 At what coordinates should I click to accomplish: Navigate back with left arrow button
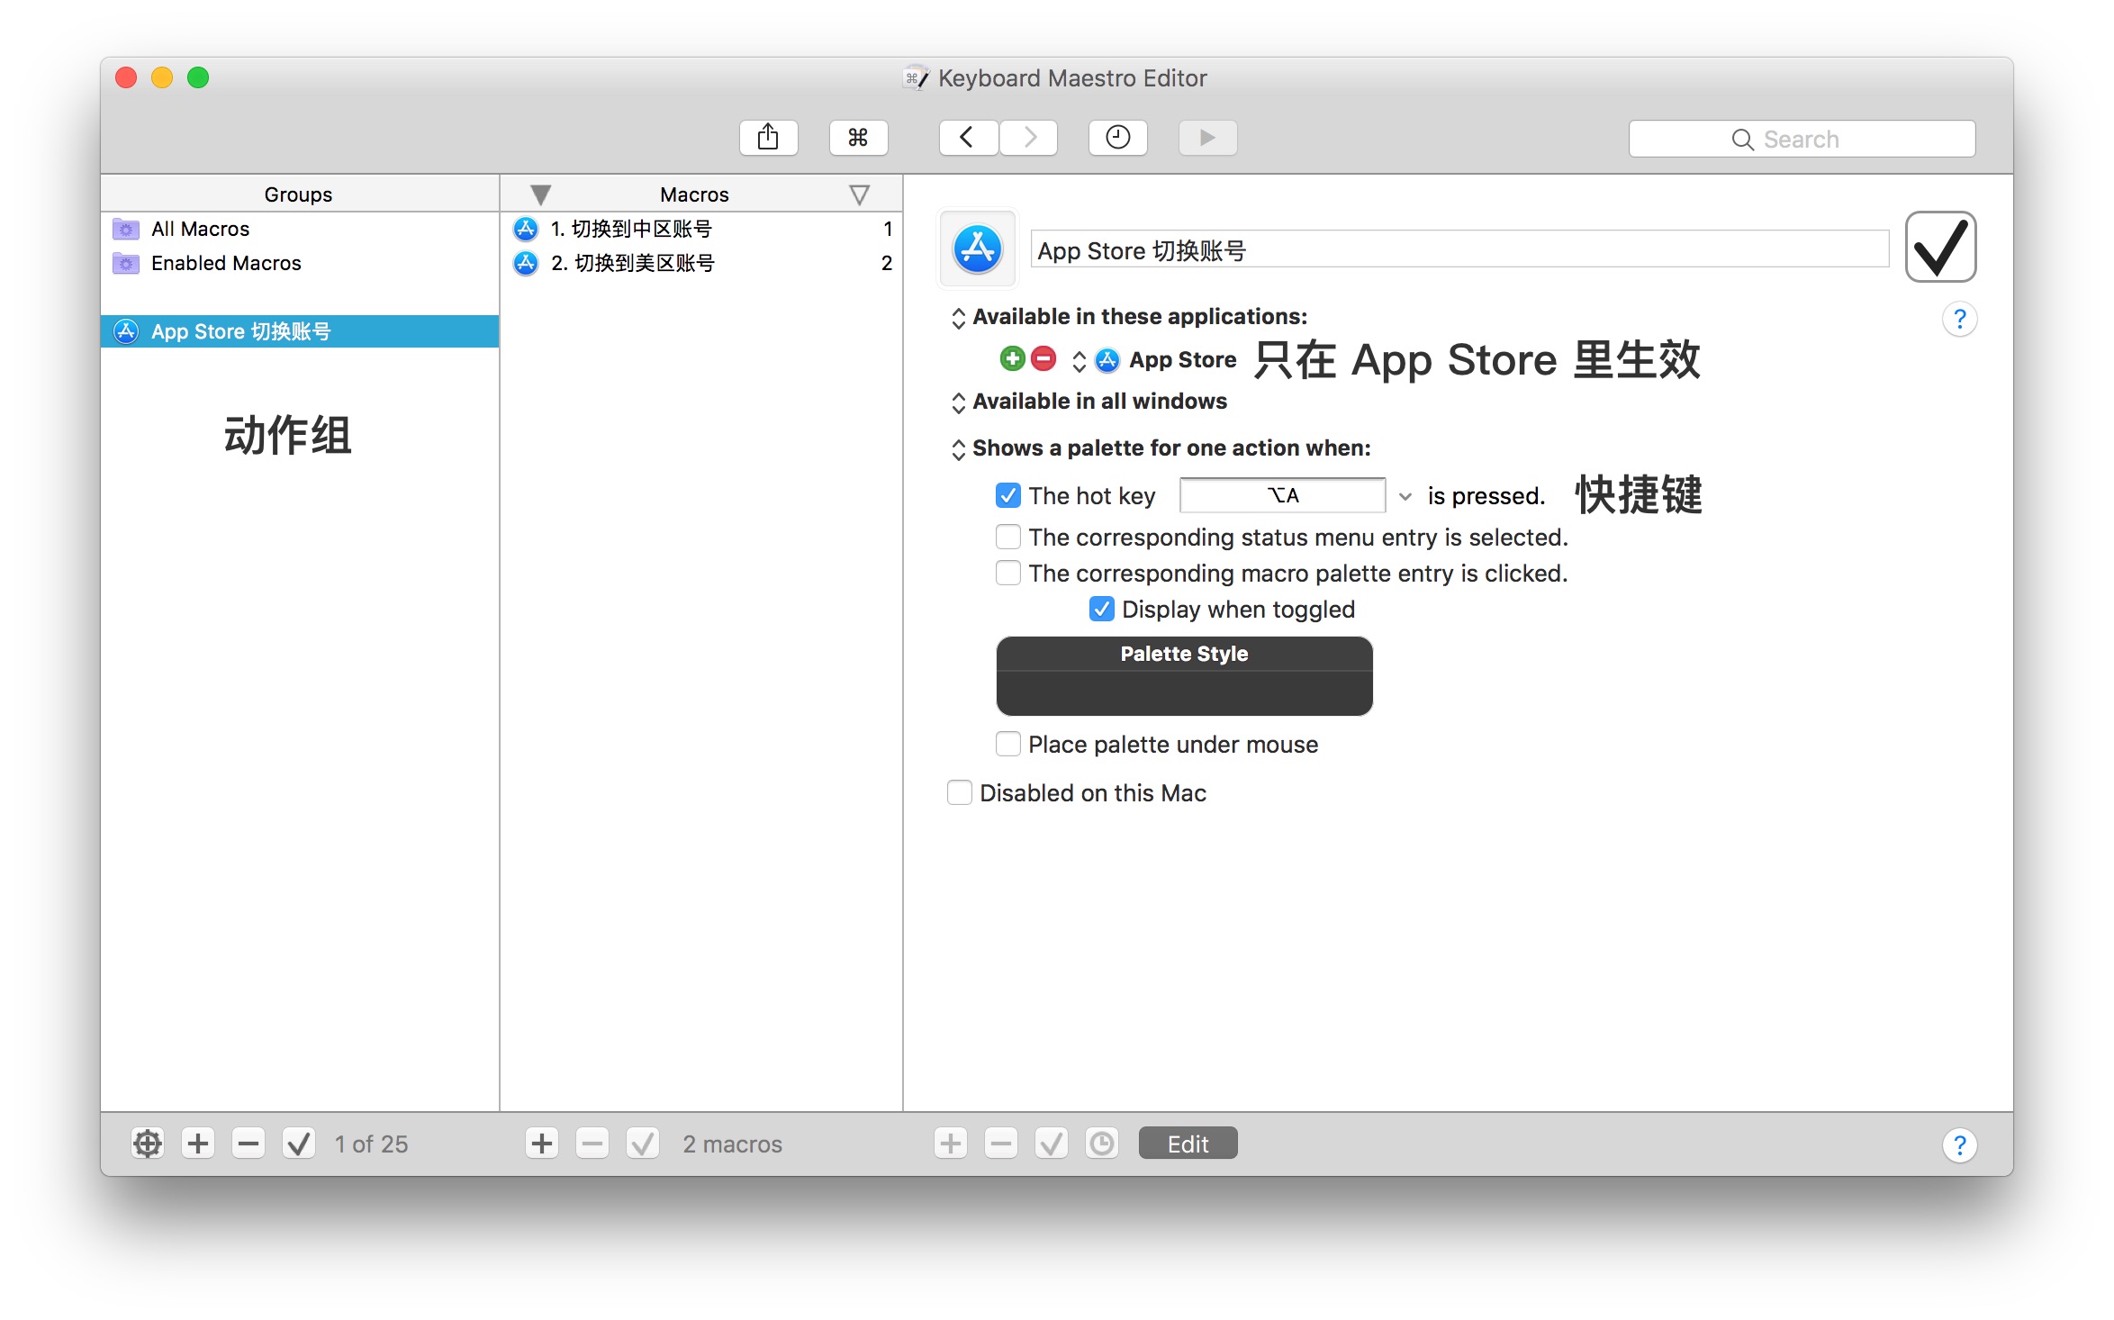pyautogui.click(x=968, y=138)
